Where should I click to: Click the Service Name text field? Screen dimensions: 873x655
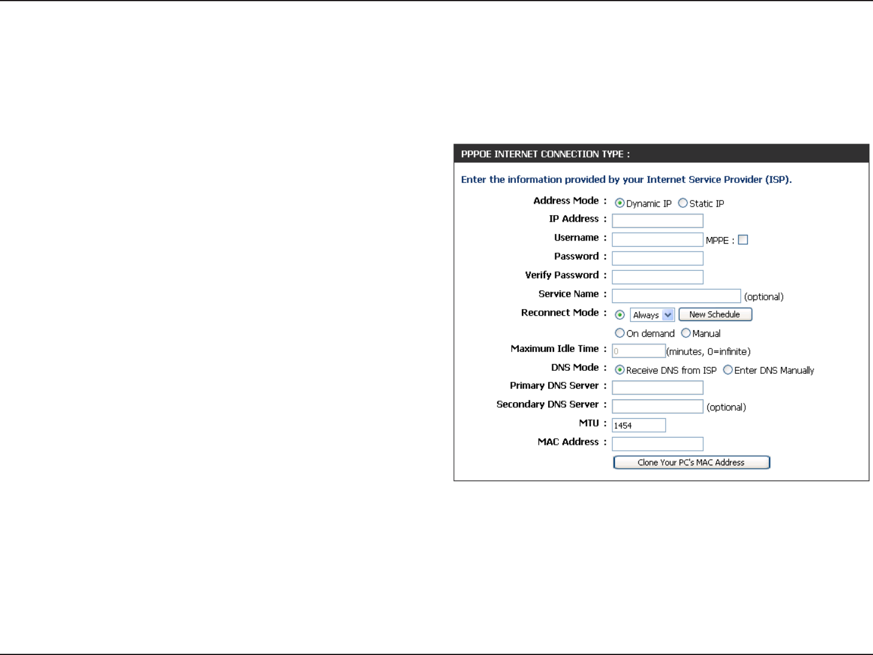(x=677, y=296)
